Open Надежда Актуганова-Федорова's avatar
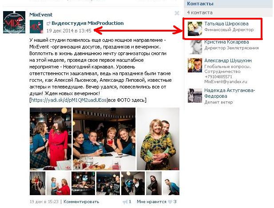Screen dimensions: 274x208 click(195, 96)
